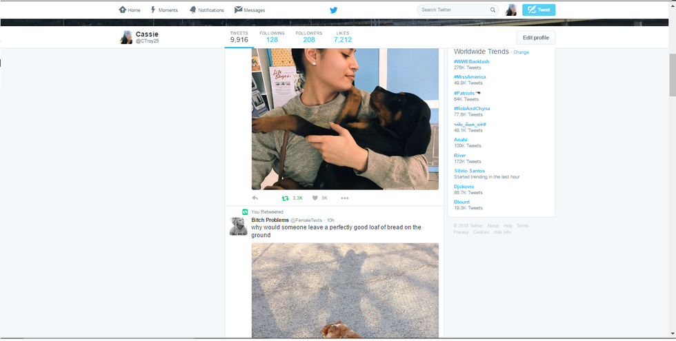This screenshot has height=341, width=676.
Task: Click the Tweet compose button
Action: click(538, 10)
